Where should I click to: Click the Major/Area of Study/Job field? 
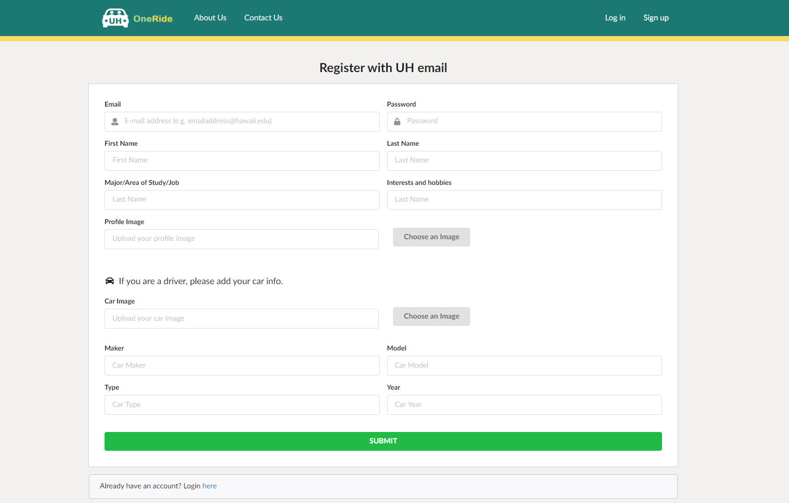click(x=242, y=200)
